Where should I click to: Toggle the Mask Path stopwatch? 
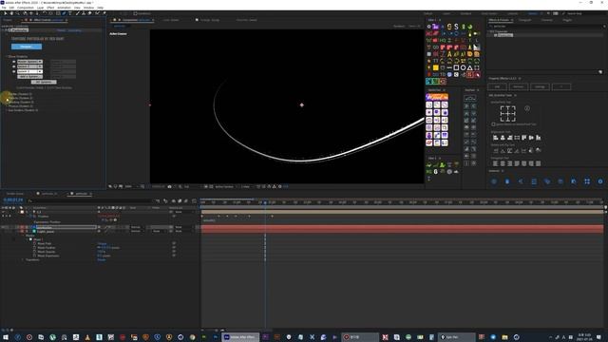[35, 243]
